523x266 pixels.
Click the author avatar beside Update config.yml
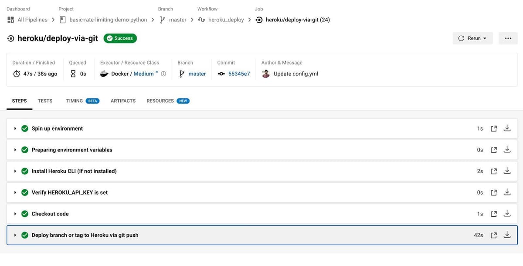(x=265, y=74)
